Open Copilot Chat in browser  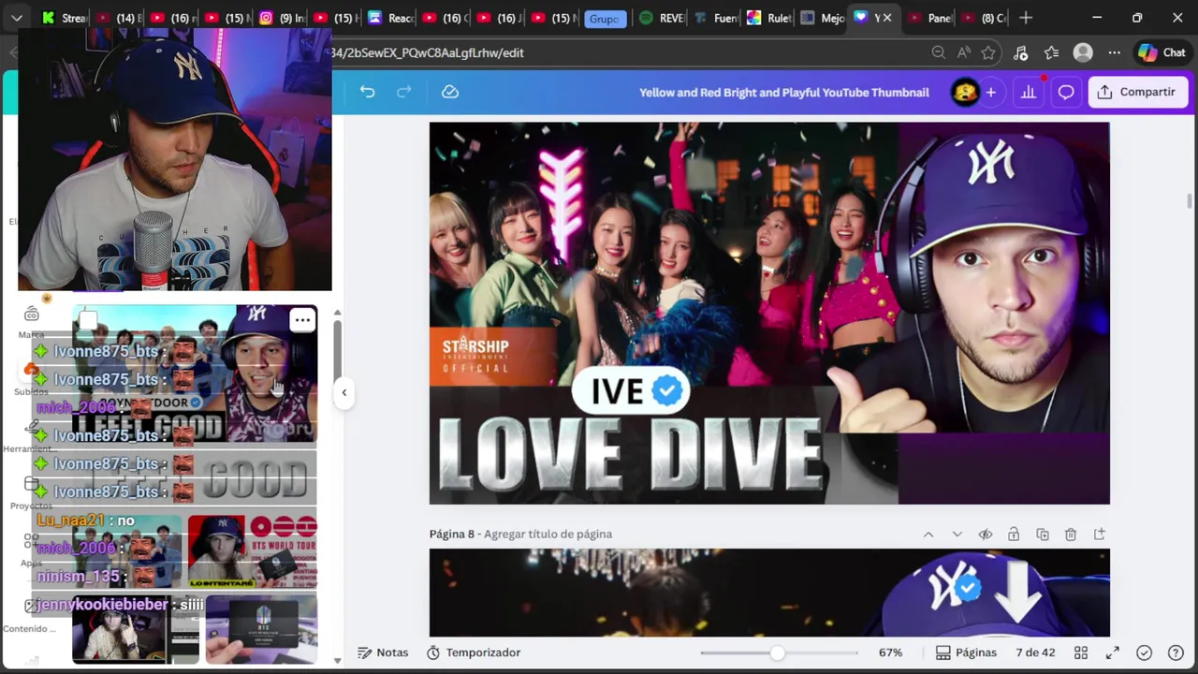pos(1161,53)
